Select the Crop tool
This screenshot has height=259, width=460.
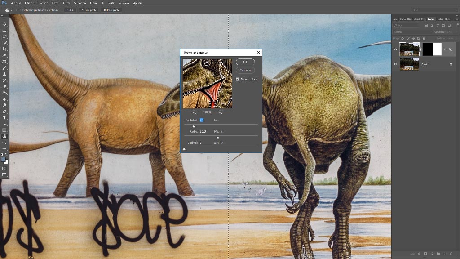pyautogui.click(x=4, y=49)
